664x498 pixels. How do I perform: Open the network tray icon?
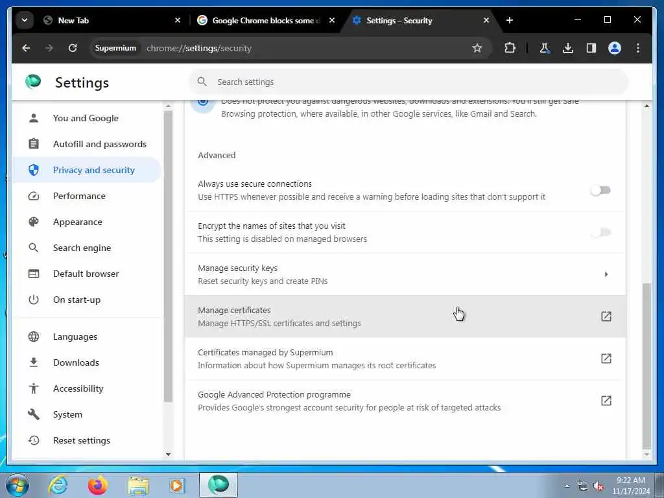coord(583,486)
